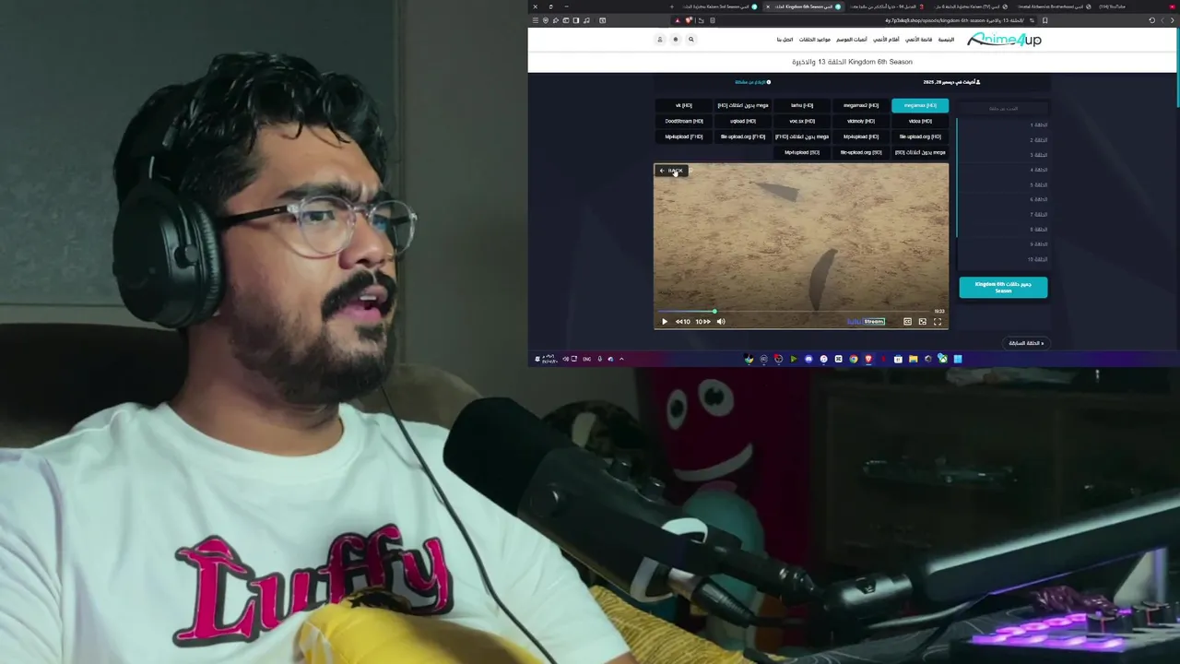Switch to Kaizen 3rd Season browser tab
The height and width of the screenshot is (664, 1180).
[720, 6]
